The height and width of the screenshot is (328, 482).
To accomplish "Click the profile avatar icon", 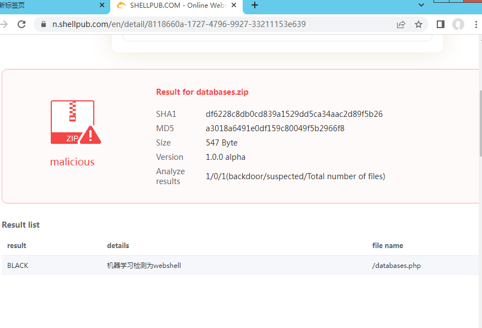I will (458, 24).
